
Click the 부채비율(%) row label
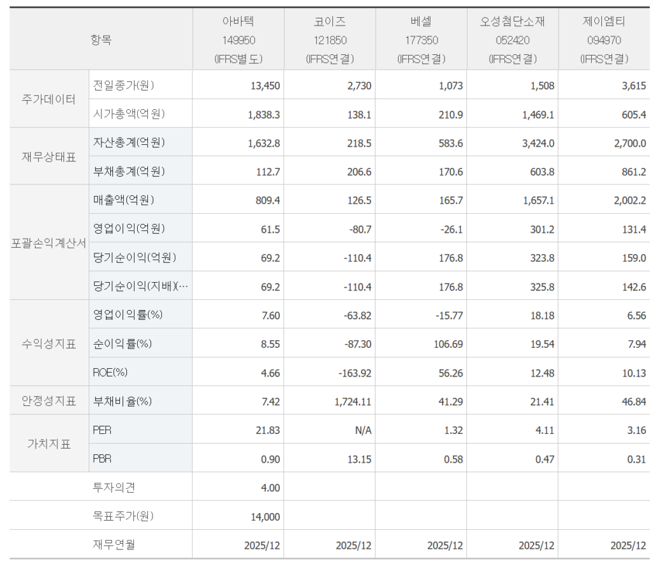pos(122,401)
